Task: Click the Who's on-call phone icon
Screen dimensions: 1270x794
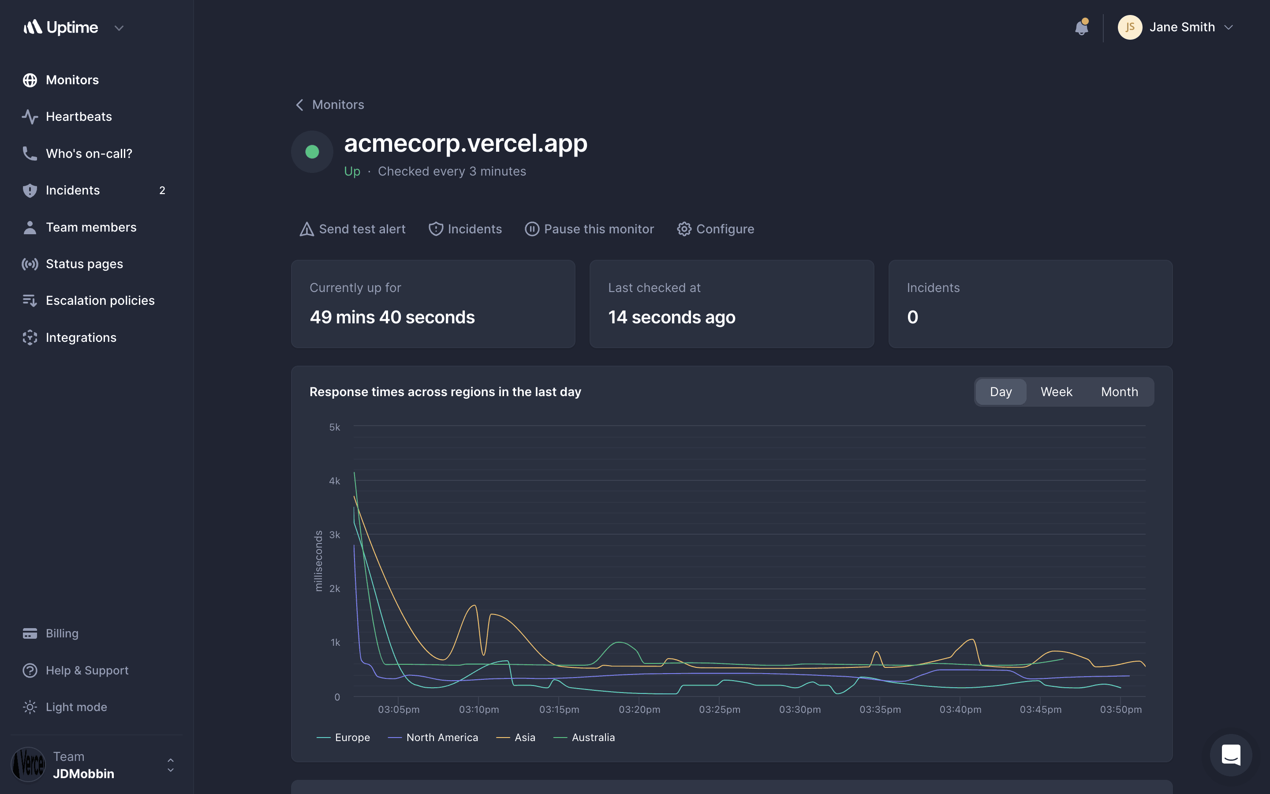Action: click(30, 154)
